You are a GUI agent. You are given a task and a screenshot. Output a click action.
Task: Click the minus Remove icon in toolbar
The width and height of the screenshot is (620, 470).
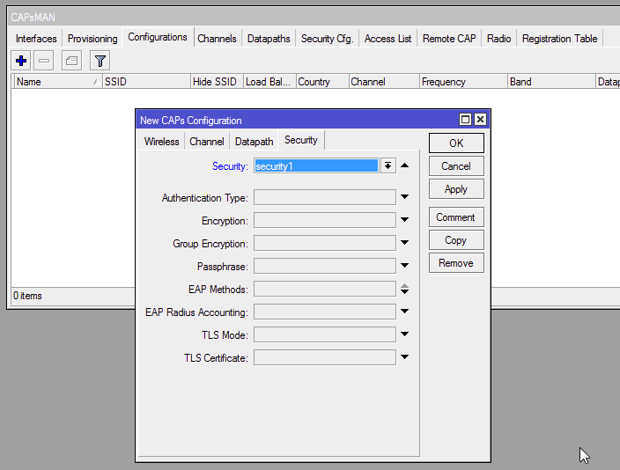coord(44,61)
